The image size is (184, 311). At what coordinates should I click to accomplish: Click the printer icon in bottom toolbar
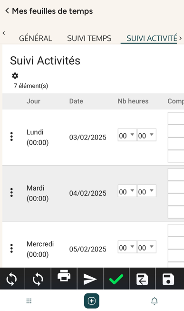(x=64, y=276)
